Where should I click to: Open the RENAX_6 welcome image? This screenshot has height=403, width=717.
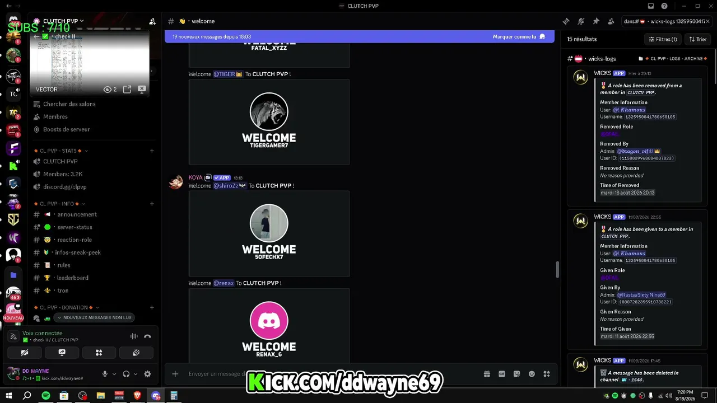[x=269, y=326]
